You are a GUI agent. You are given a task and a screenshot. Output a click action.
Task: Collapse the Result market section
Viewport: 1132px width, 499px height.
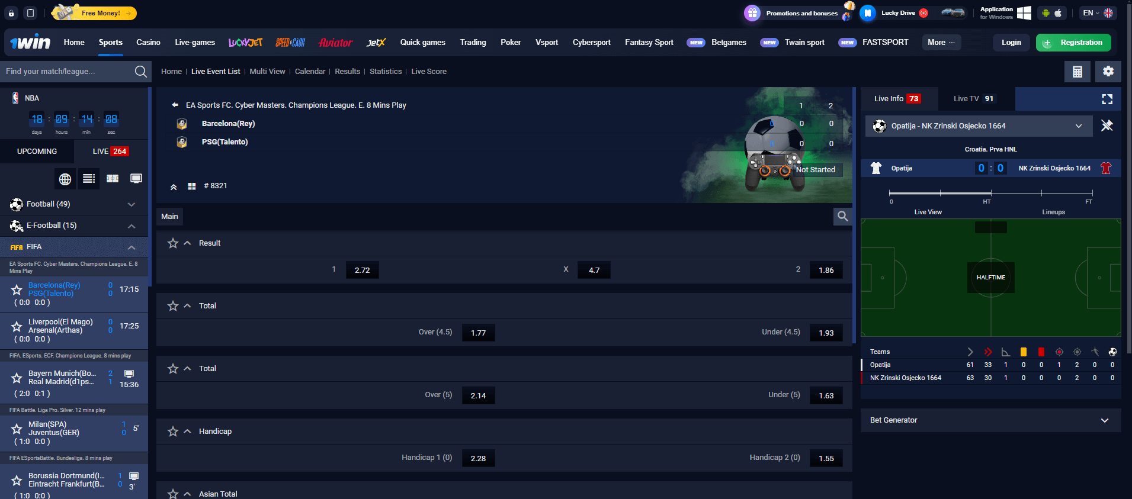point(187,243)
